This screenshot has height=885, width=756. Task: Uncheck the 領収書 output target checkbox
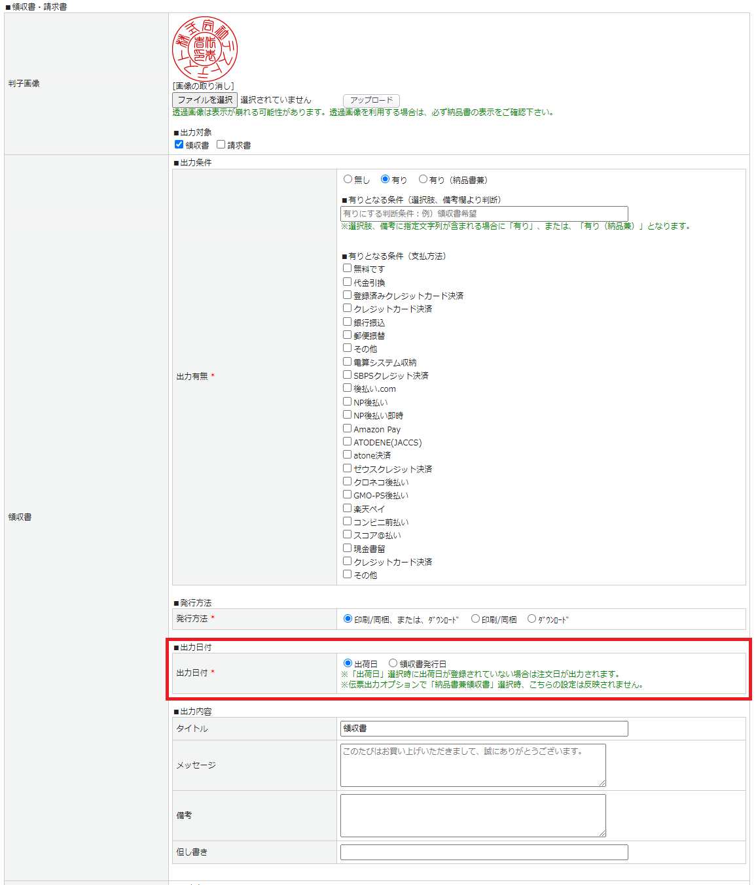(x=179, y=145)
